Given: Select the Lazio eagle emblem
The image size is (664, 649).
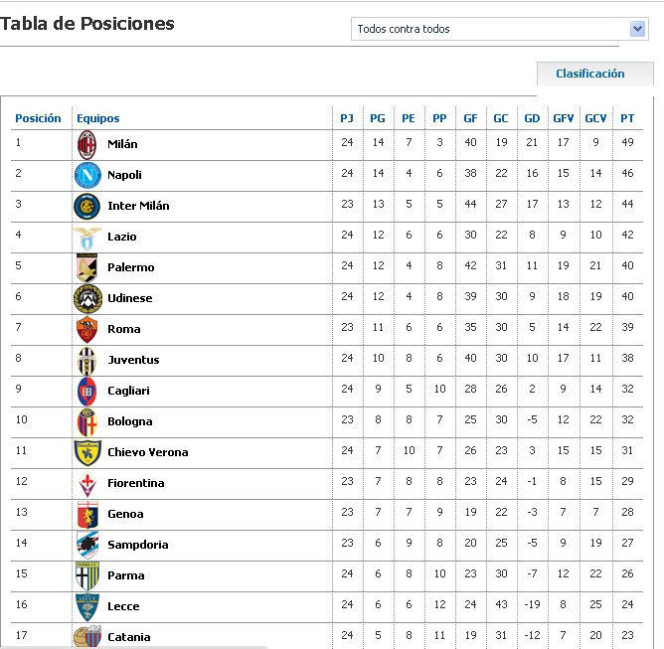Looking at the screenshot, I should [87, 238].
